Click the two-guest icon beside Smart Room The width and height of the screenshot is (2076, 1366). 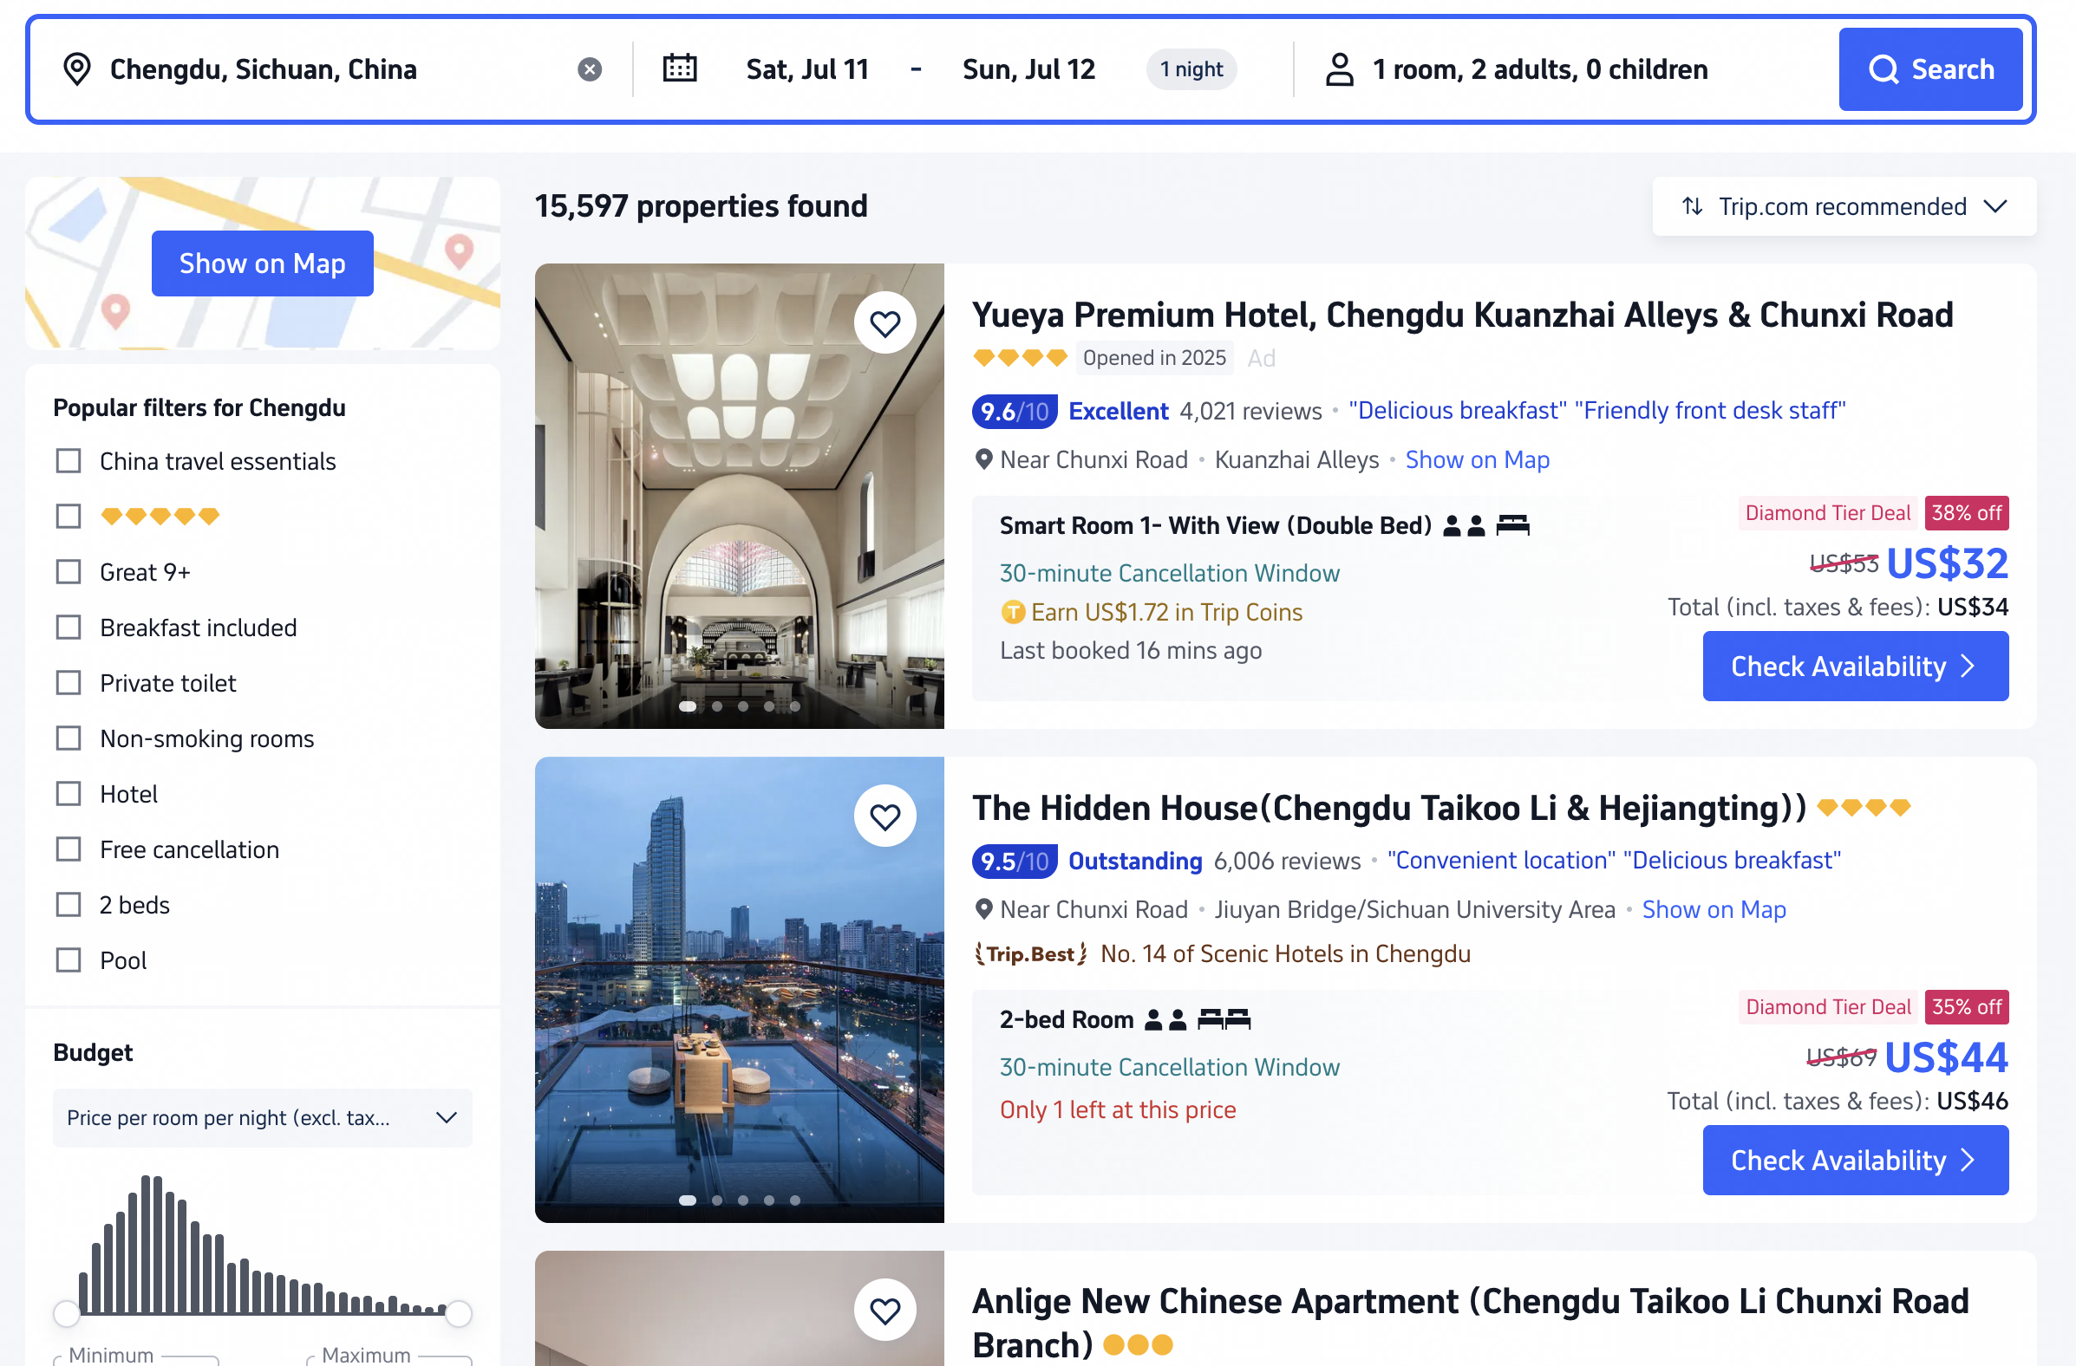point(1464,525)
